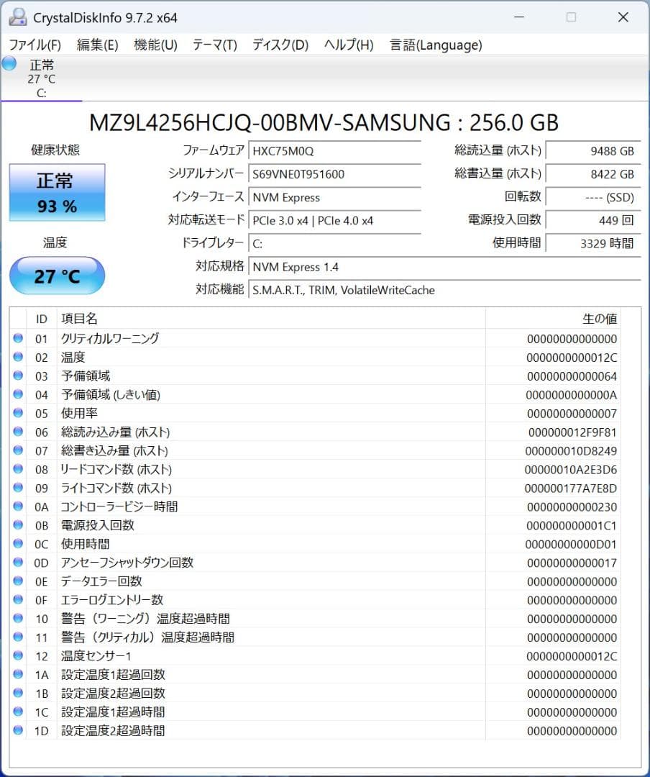Click blue dot beside 温度センサー1

tap(18, 656)
